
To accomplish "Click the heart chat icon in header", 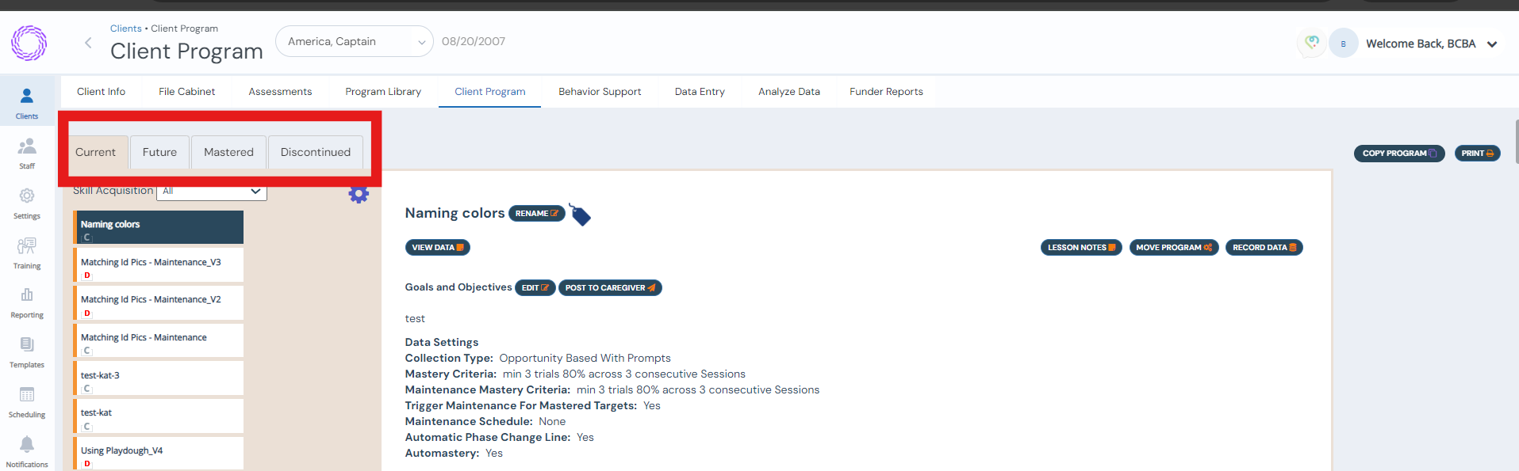I will coord(1312,43).
